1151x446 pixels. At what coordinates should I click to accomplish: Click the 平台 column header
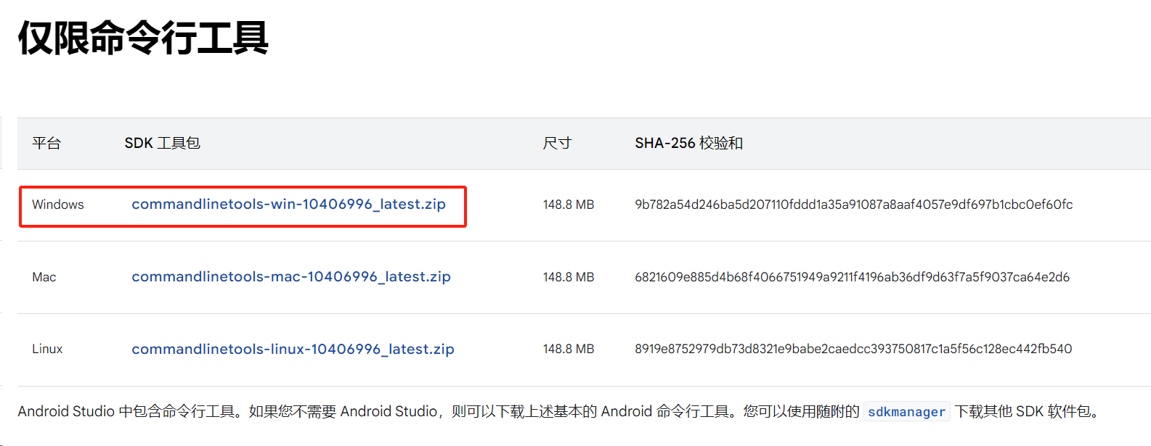[46, 144]
